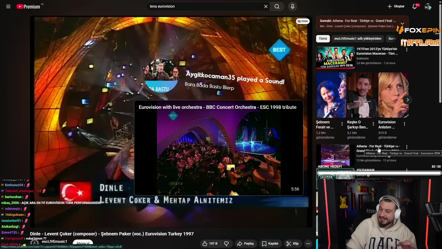The height and width of the screenshot is (249, 442).
Task: Open Athena - For Real video title
Action: tap(378, 148)
